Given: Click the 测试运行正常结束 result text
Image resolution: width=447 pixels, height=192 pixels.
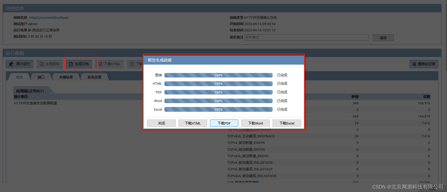Looking at the screenshot, I should 46,30.
